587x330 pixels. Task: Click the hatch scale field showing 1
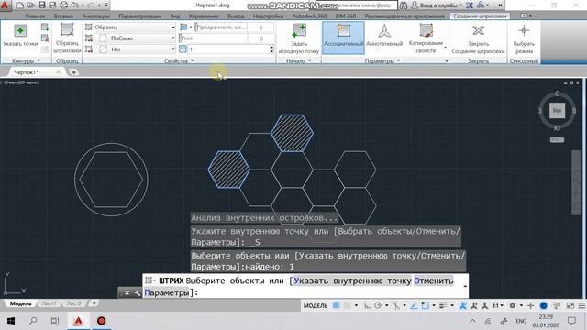(x=228, y=49)
